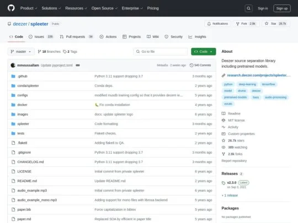Switch to the Issues tab
Viewport: 298px width, 223px height.
point(41,37)
